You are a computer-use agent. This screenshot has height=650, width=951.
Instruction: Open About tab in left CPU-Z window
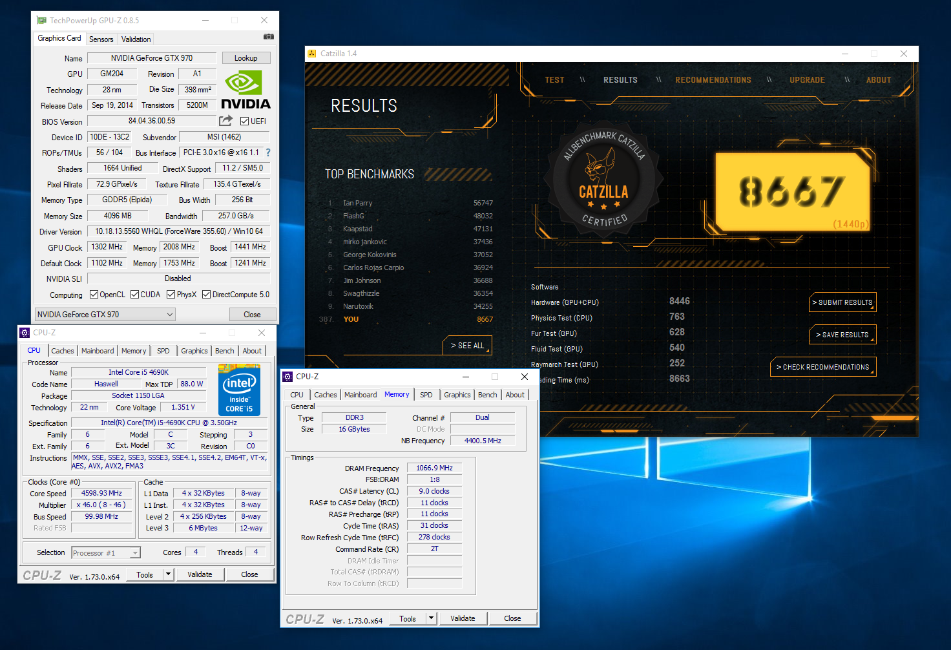click(x=252, y=351)
